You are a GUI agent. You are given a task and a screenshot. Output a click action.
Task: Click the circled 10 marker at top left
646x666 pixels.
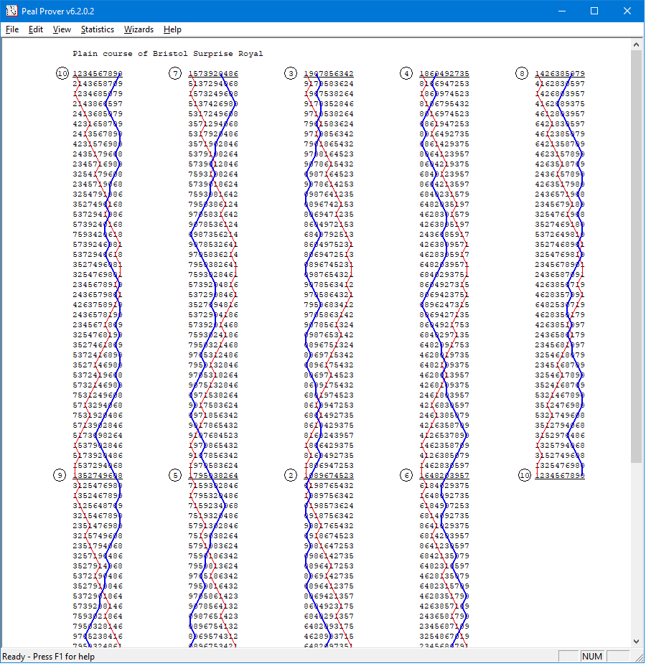(x=62, y=73)
